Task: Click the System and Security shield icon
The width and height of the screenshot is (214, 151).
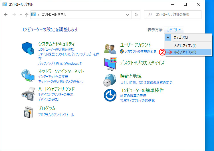Action: (x=28, y=48)
